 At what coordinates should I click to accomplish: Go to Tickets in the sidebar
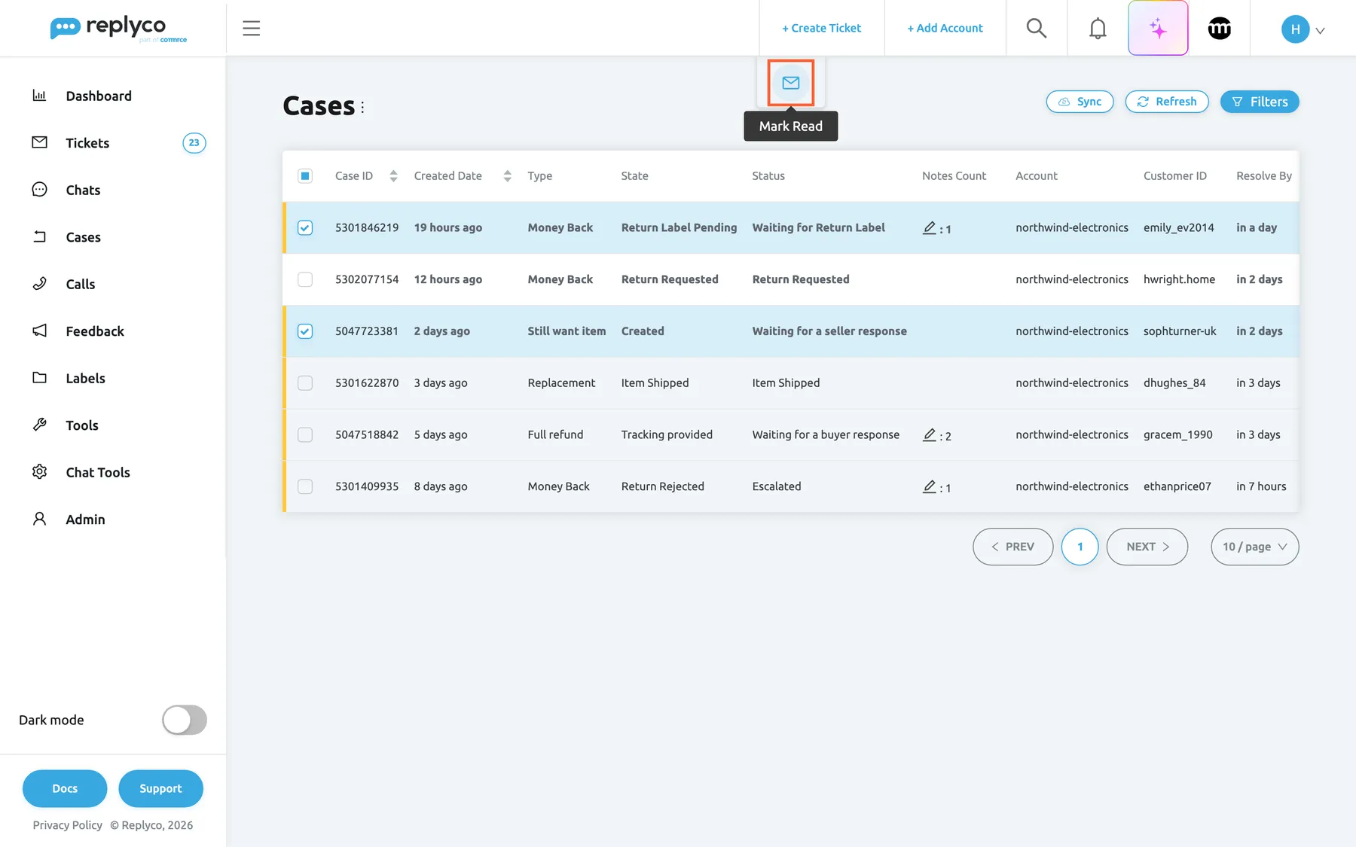point(87,143)
